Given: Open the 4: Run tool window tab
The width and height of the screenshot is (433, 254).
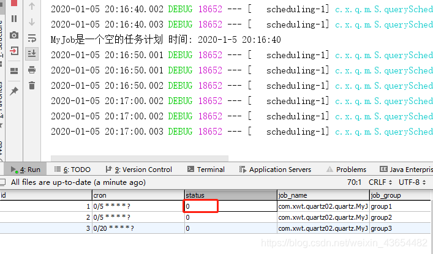Looking at the screenshot, I should click(25, 170).
